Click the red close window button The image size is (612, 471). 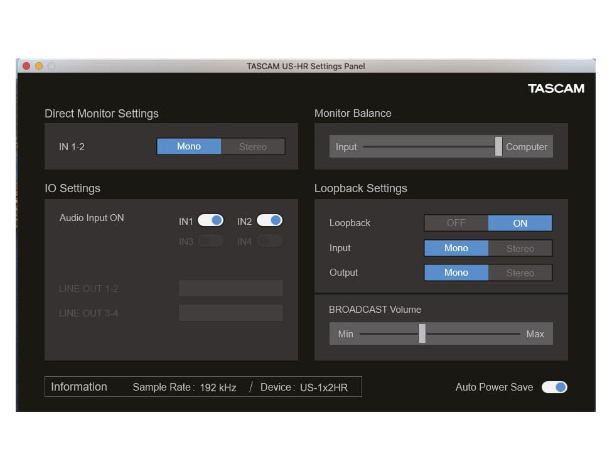point(26,66)
